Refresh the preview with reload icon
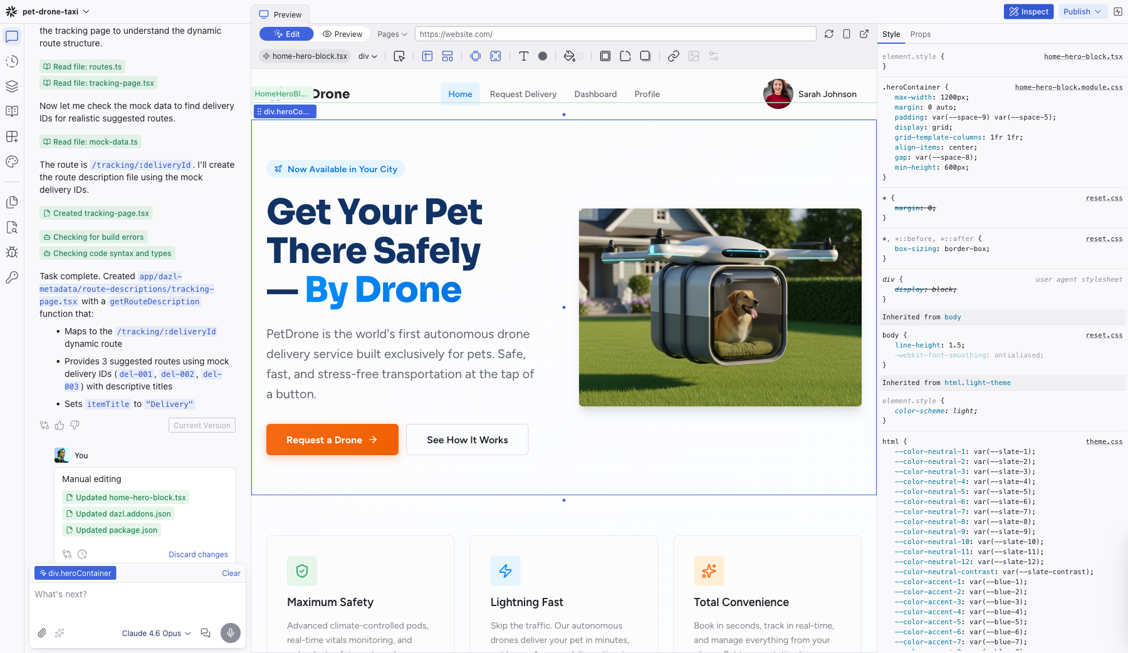1128x653 pixels. 828,34
